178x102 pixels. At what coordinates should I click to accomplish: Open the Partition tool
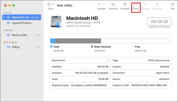(125, 6)
